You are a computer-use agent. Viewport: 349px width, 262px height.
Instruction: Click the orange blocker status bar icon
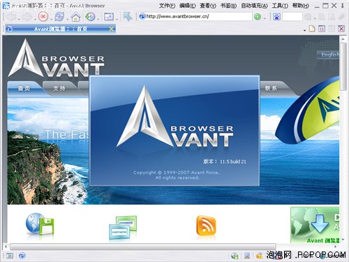pyautogui.click(x=259, y=256)
